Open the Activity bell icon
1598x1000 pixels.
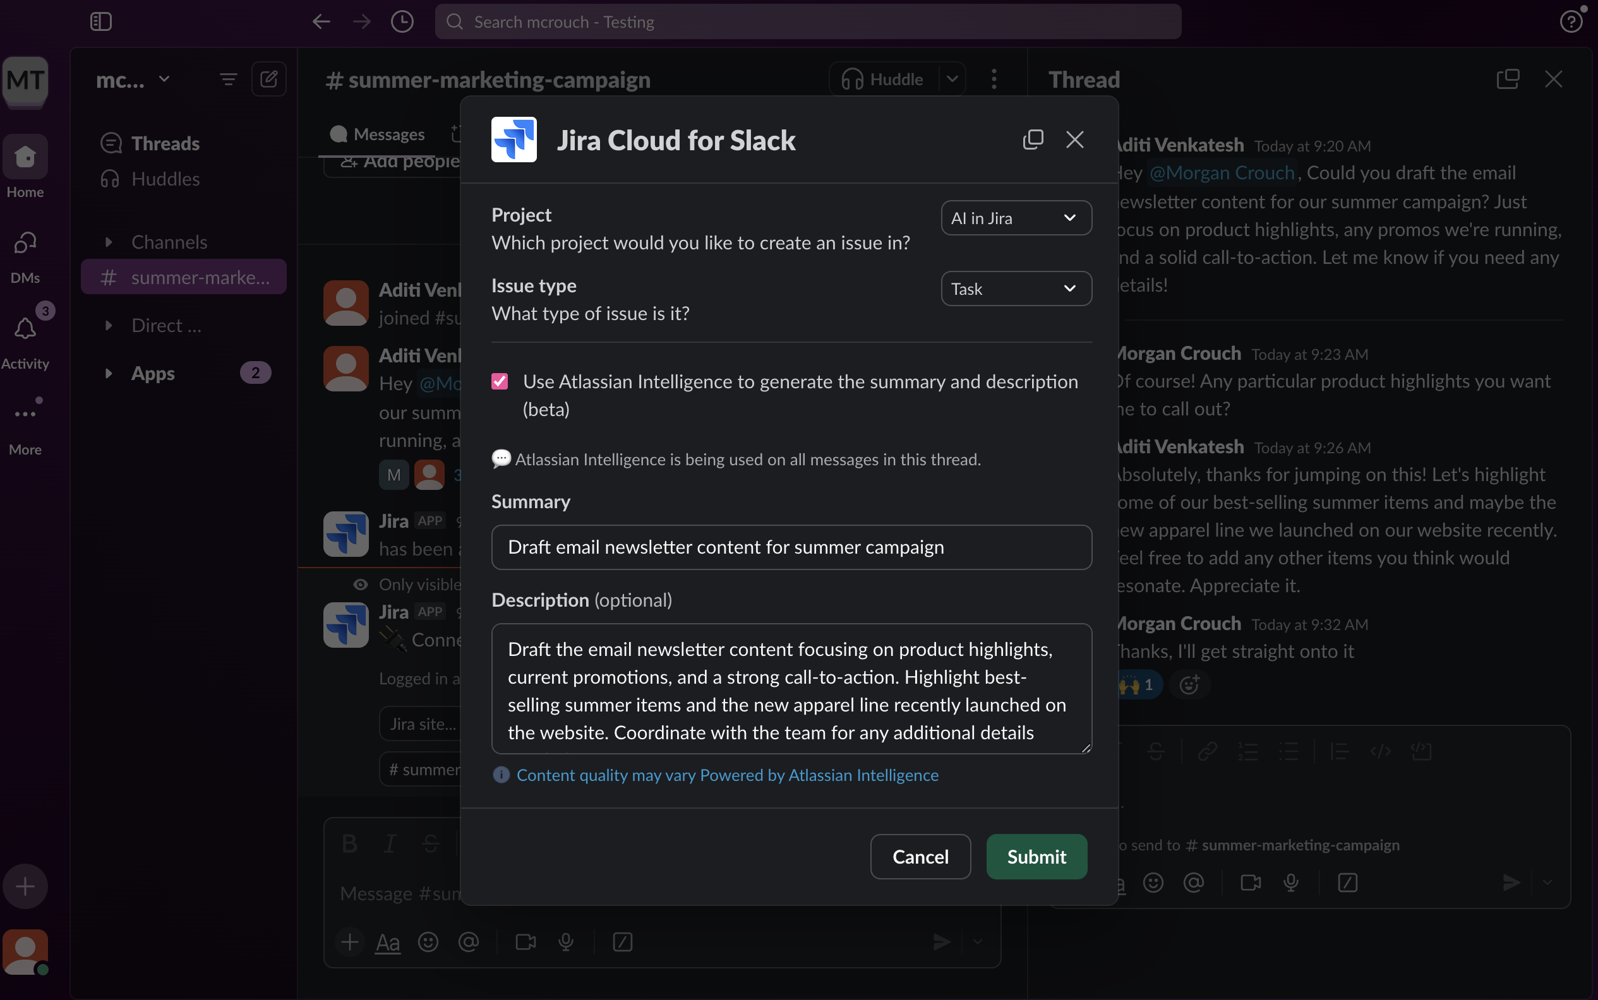coord(25,329)
